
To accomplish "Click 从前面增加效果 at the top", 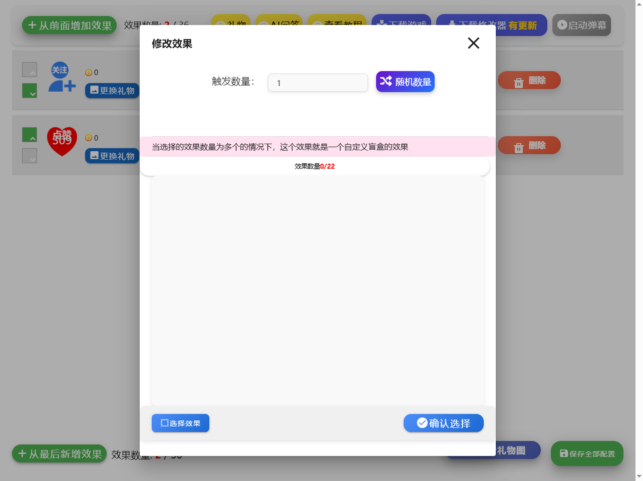I will click(69, 25).
